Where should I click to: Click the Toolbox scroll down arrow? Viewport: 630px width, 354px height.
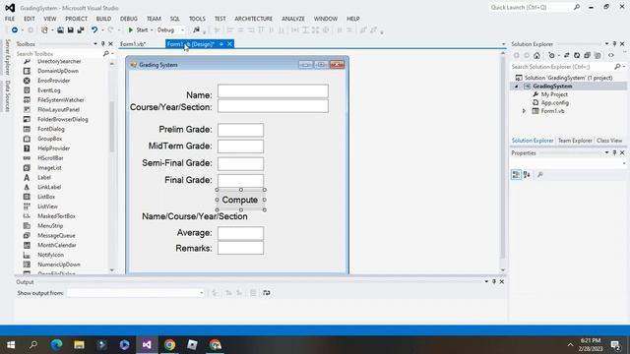pyautogui.click(x=111, y=270)
